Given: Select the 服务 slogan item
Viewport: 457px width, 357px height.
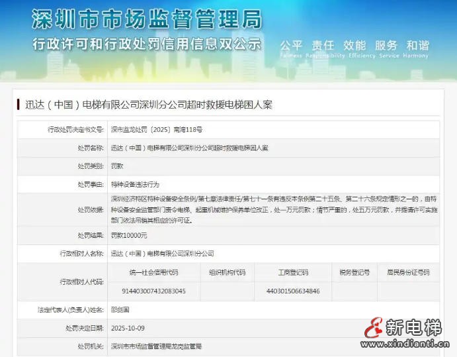Looking at the screenshot, I should (x=386, y=45).
